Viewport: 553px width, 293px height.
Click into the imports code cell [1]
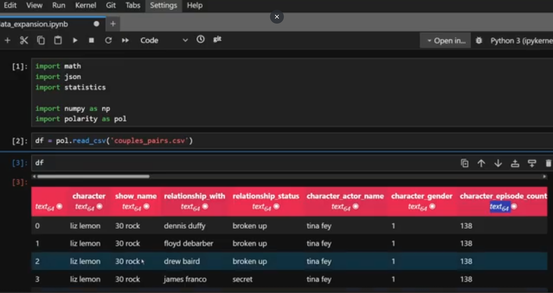[292, 92]
